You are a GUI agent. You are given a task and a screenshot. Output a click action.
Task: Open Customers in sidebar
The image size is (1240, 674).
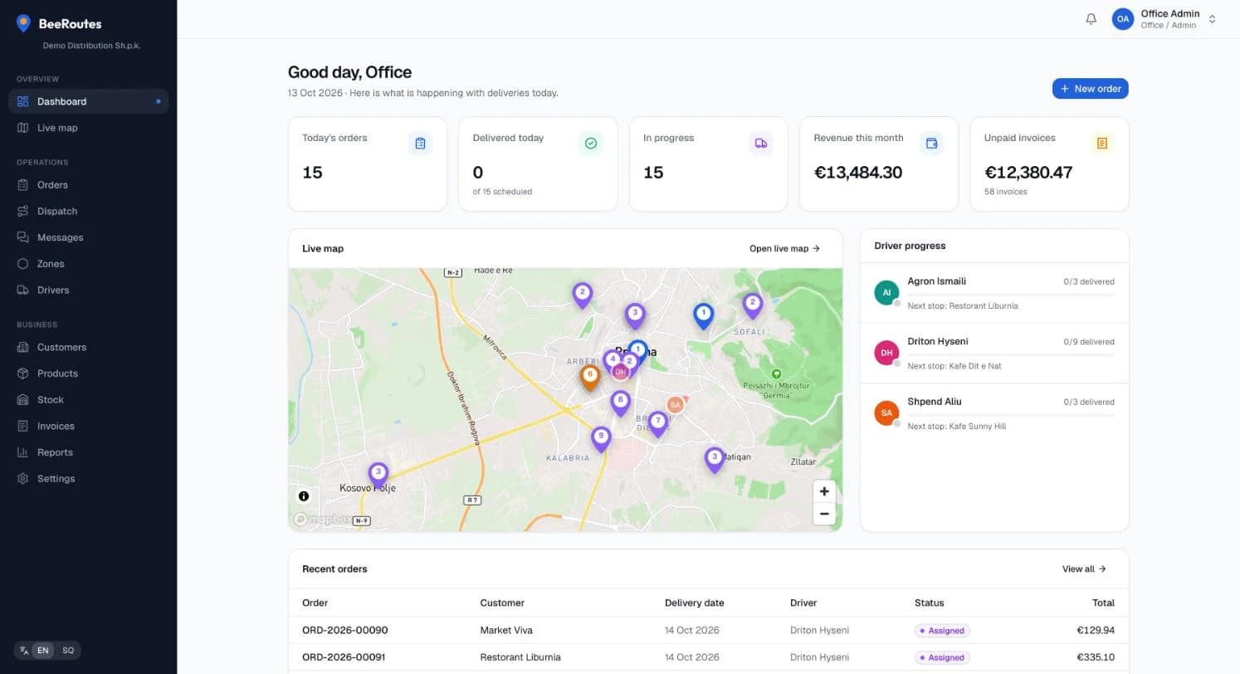tap(89, 347)
